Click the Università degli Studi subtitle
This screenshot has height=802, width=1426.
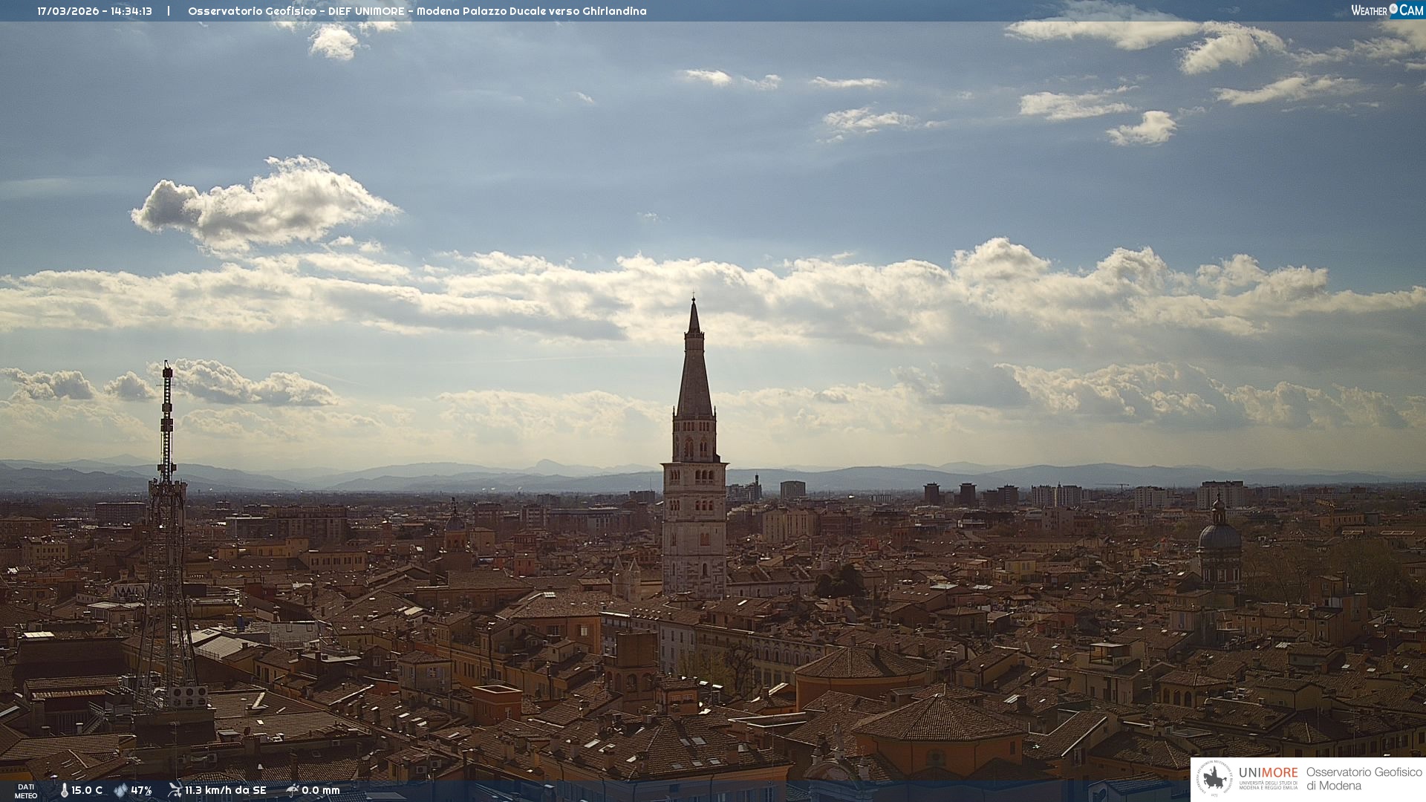tap(1268, 785)
